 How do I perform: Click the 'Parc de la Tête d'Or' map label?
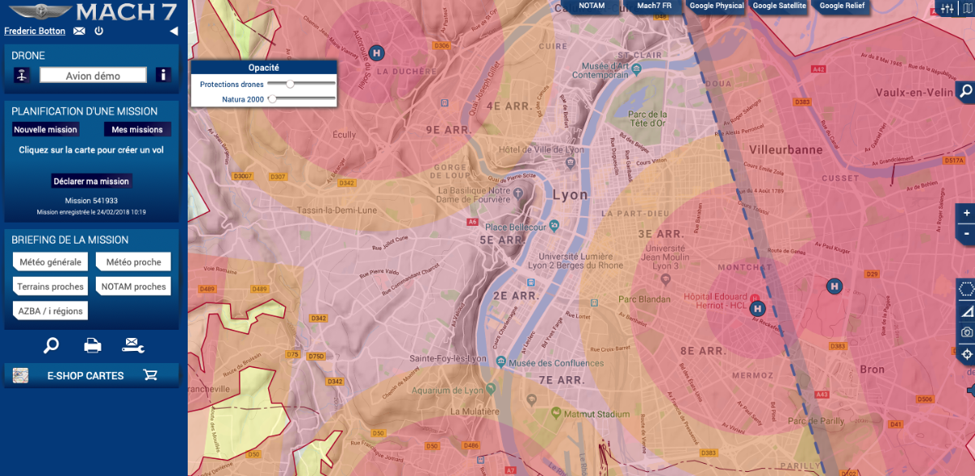(x=648, y=119)
